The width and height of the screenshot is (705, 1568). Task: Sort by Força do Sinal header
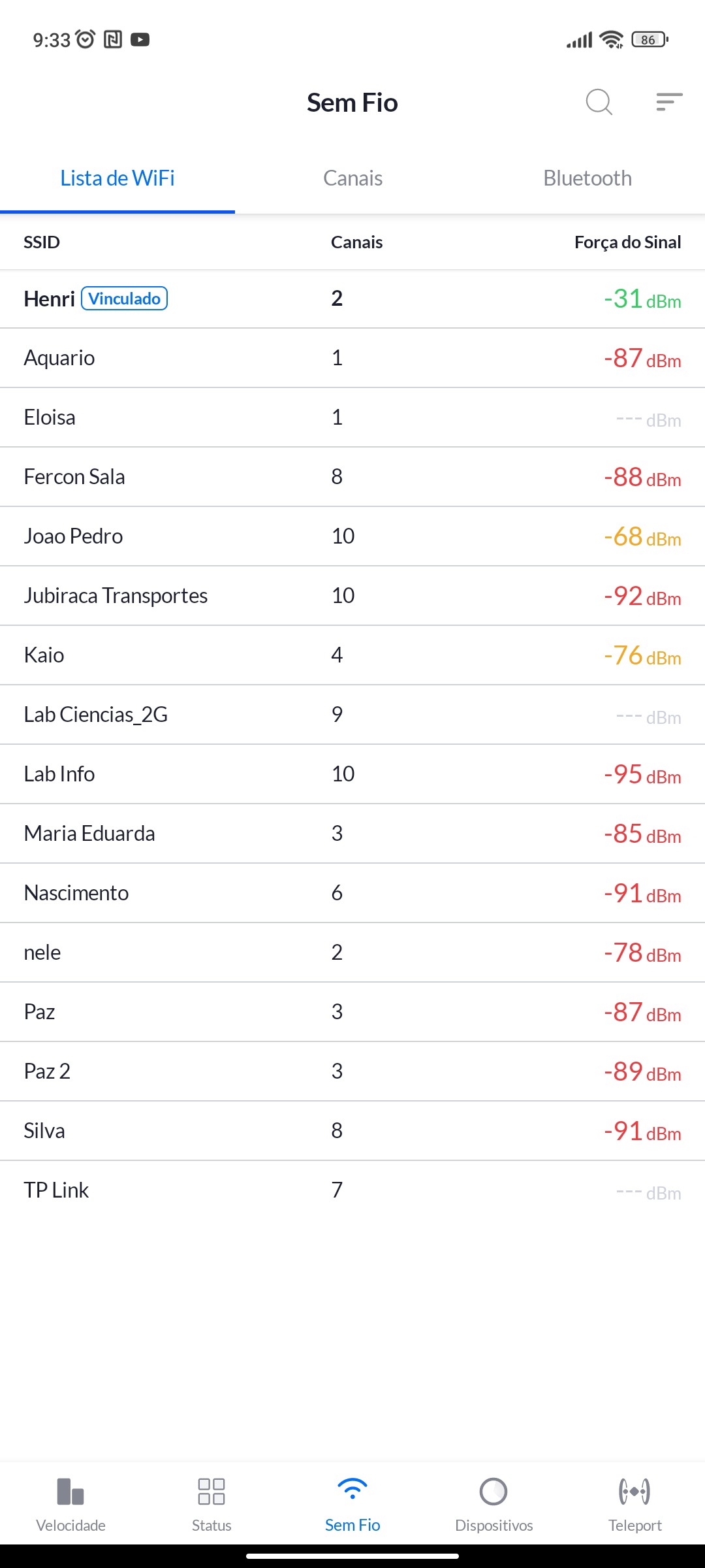(x=627, y=242)
